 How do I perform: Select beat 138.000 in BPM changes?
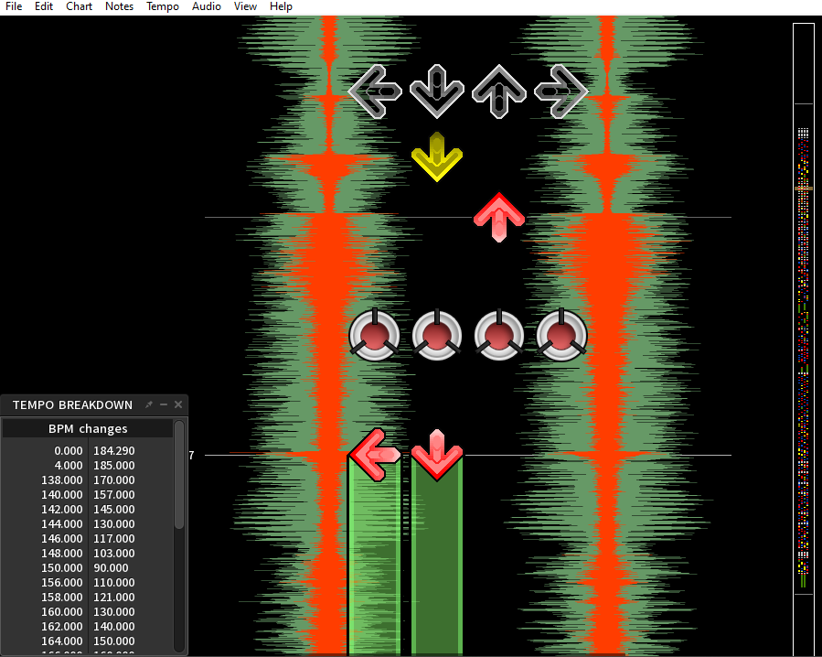point(62,480)
